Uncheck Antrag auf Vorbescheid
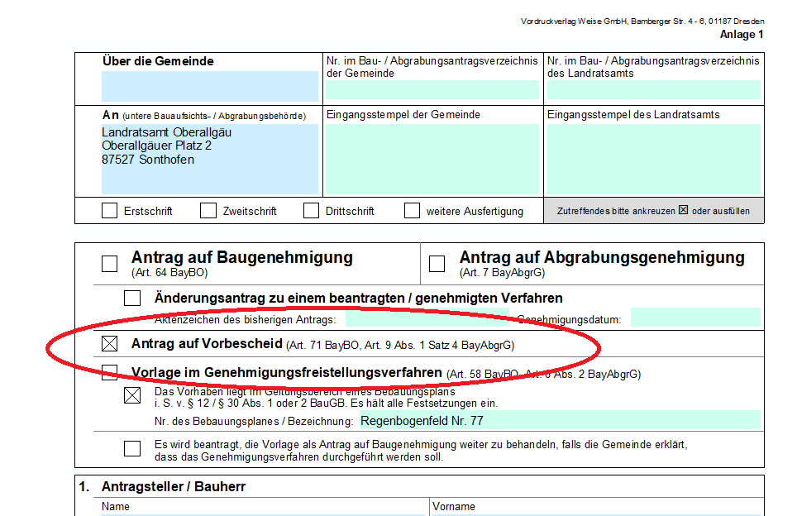The width and height of the screenshot is (797, 516). 108,342
